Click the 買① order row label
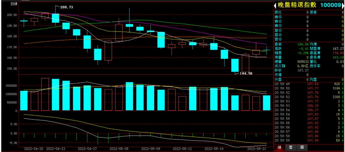This screenshot has height=152, width=345. pos(278,30)
